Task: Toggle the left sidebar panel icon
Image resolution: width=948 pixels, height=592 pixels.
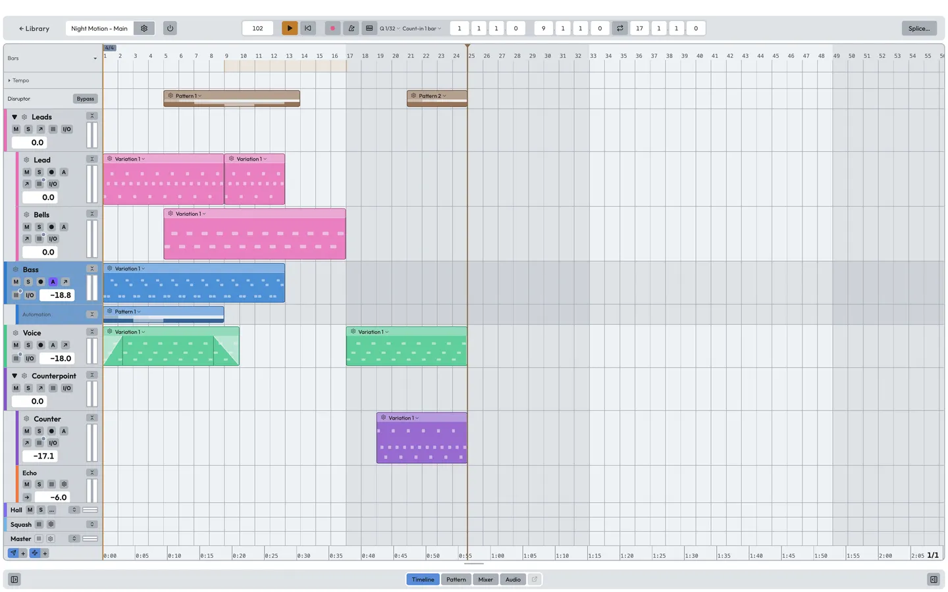Action: point(14,580)
